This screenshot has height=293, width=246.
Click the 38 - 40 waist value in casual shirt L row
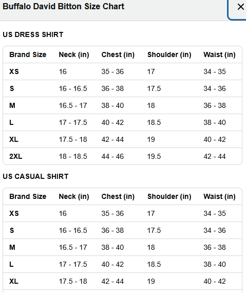tap(215, 264)
